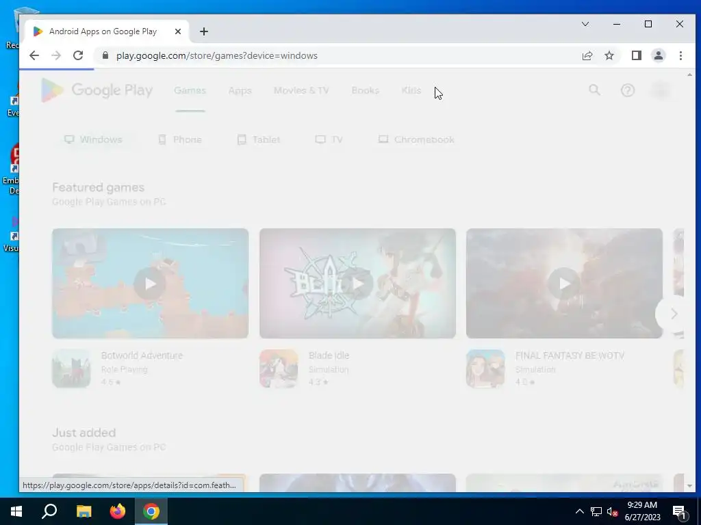Open network status tray icon
Image resolution: width=701 pixels, height=525 pixels.
(596, 511)
